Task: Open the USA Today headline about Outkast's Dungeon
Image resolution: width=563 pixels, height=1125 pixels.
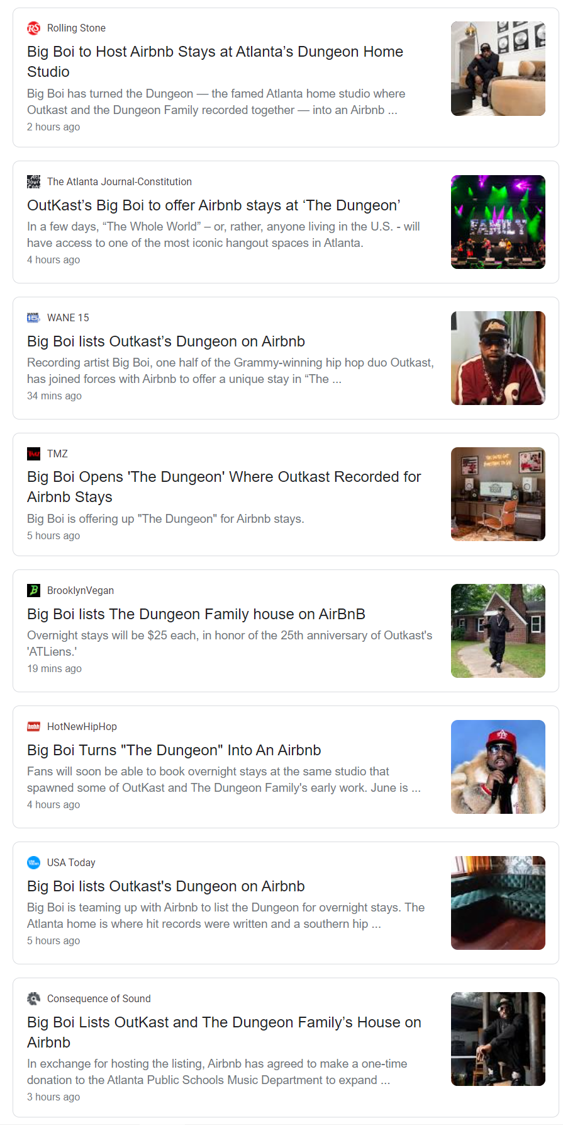Action: point(166,886)
